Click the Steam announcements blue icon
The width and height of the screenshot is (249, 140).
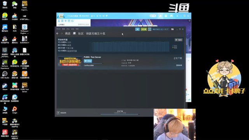tap(137, 29)
